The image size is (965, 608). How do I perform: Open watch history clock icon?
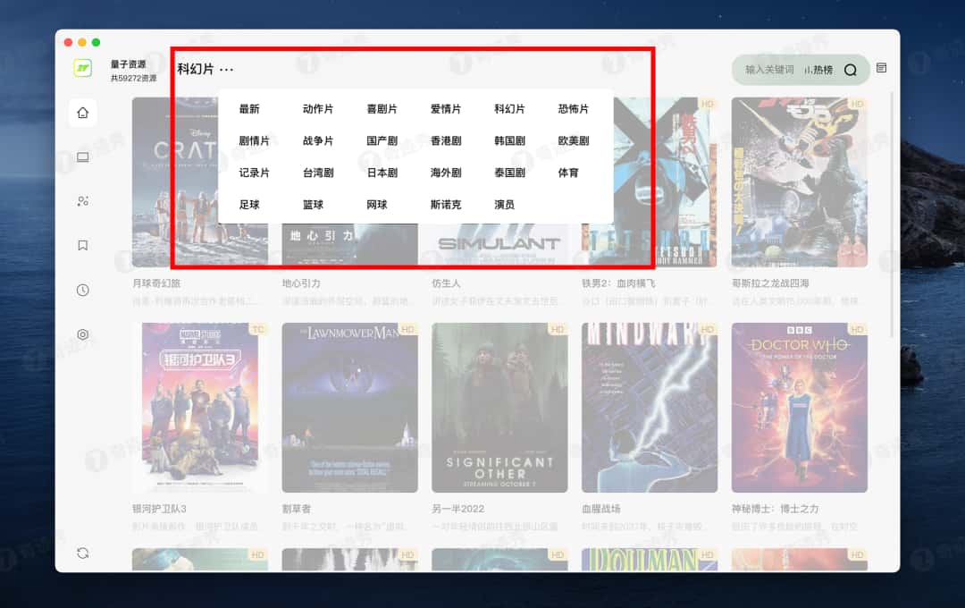coord(82,290)
